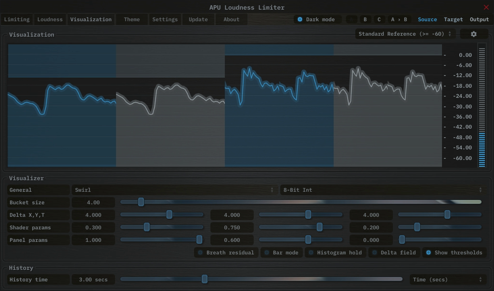Show the Output signal view
This screenshot has height=291, width=494.
point(479,20)
